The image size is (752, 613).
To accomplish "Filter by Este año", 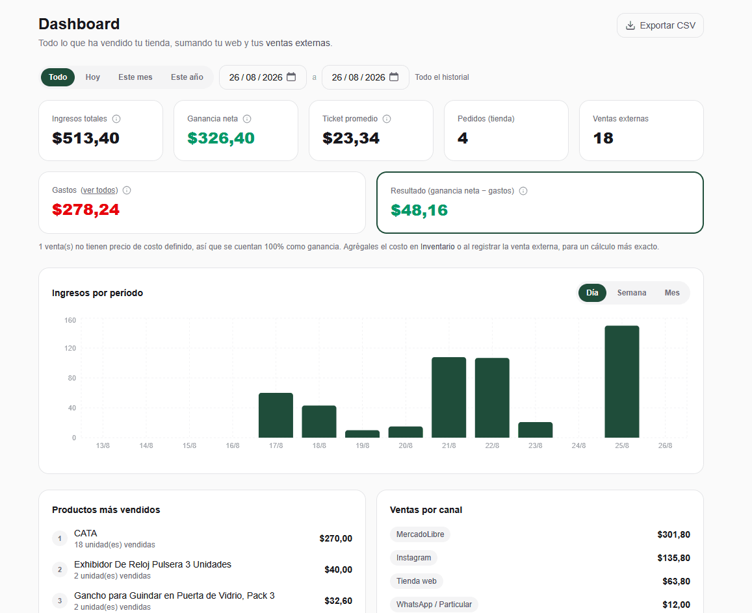I will tap(187, 77).
